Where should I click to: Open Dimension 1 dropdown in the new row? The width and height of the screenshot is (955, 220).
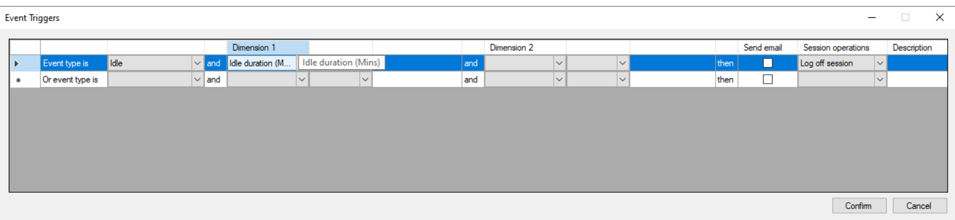(301, 79)
